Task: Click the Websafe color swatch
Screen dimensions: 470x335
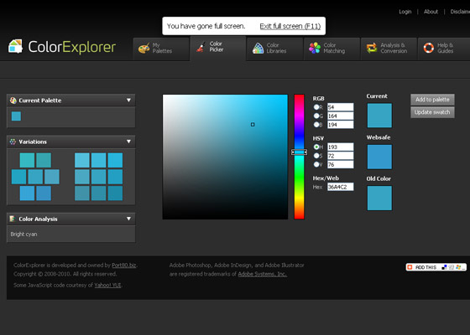Action: 379,157
